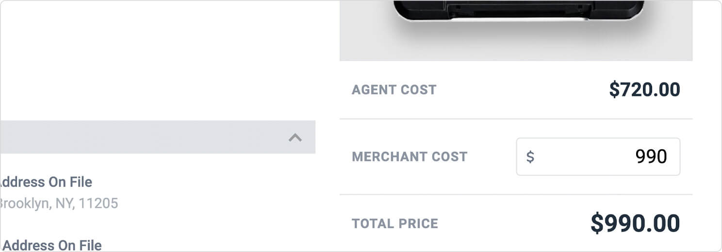Click the divider line above the Total Price row

tap(516, 194)
